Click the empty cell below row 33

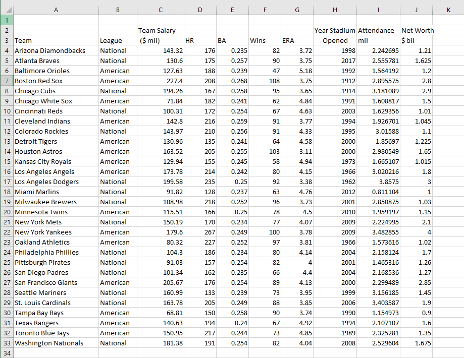tap(56, 352)
